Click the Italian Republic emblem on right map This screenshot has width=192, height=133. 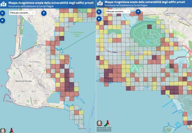99,123
